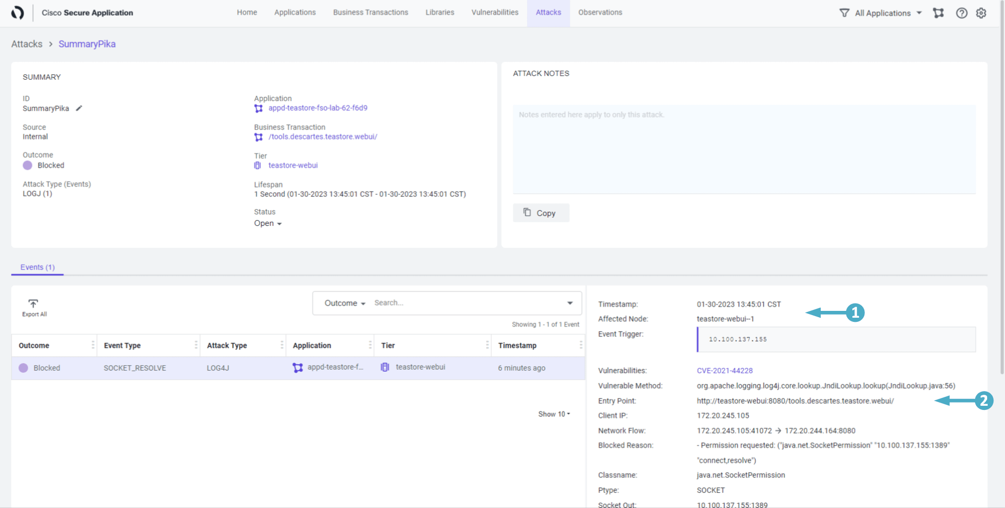1005x508 pixels.
Task: Open the Show 10 page size dropdown
Action: pos(554,414)
